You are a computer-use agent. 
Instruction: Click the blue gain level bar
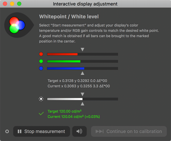click(82, 68)
